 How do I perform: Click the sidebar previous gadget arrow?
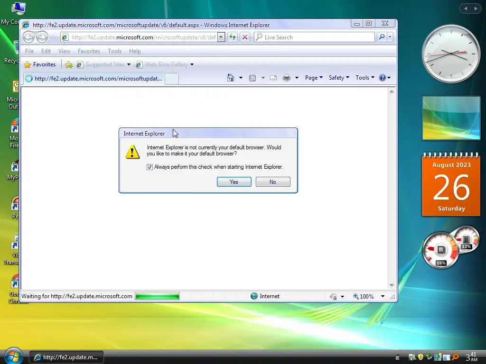coord(466,9)
